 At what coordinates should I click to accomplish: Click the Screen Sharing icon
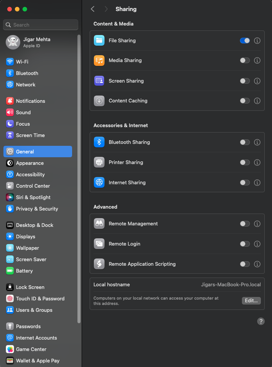pos(99,81)
